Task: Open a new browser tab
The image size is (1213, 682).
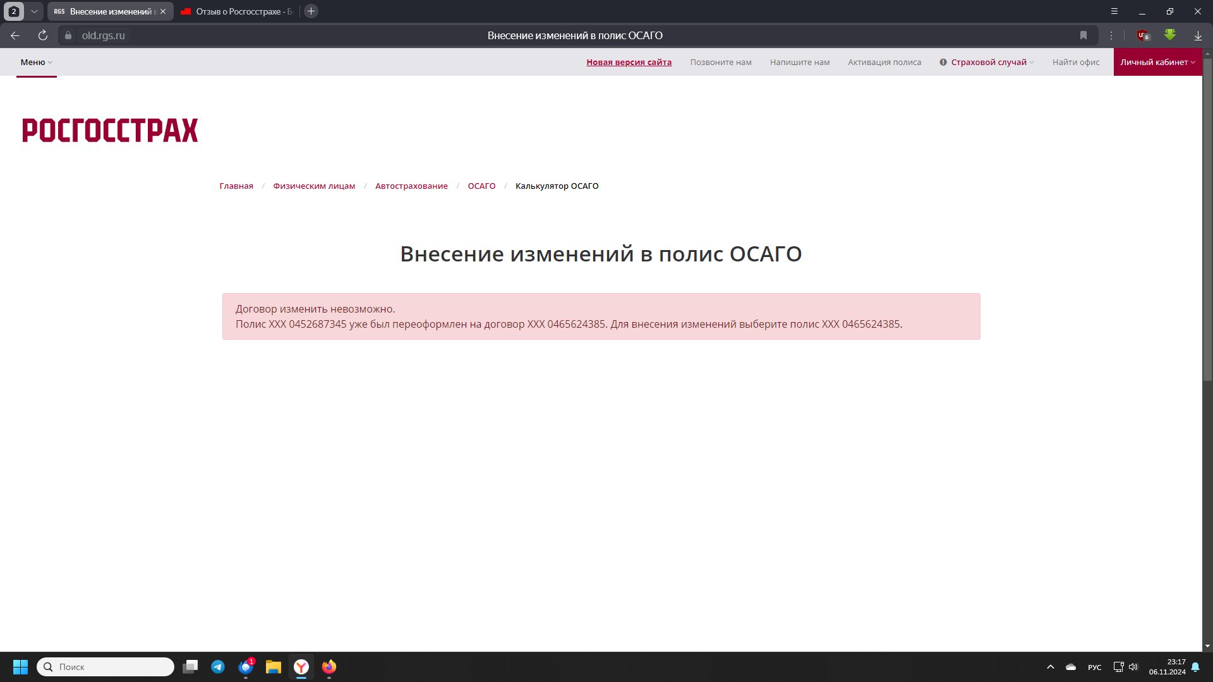Action: pyautogui.click(x=311, y=11)
